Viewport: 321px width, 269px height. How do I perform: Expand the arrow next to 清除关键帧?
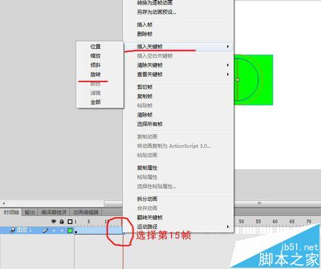[228, 65]
